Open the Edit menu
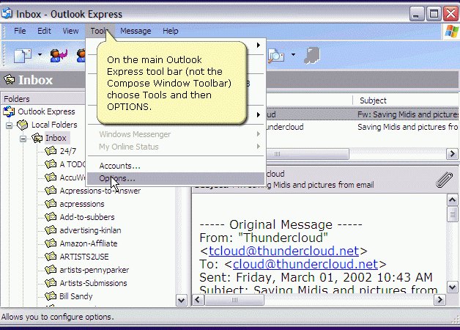 pyautogui.click(x=44, y=31)
